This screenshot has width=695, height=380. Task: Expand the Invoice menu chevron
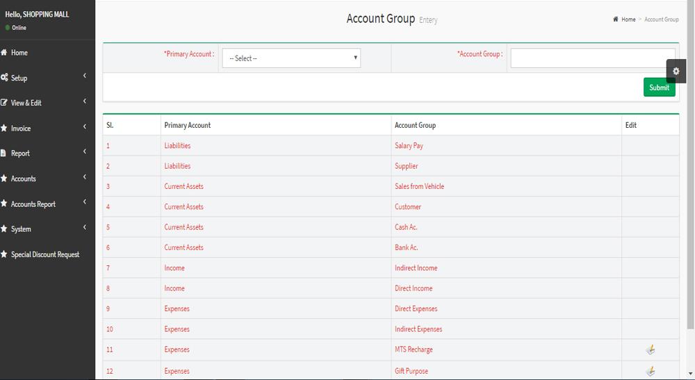(85, 126)
